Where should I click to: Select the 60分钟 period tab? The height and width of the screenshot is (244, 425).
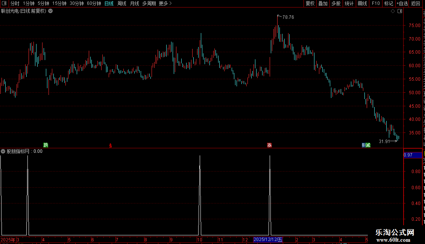coord(94,3)
